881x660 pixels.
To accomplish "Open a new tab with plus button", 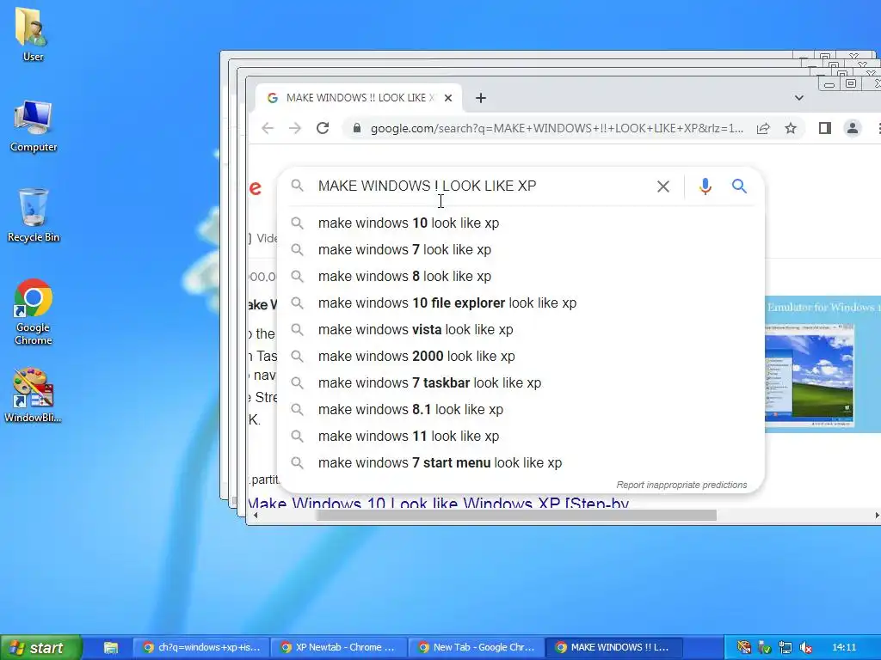I will pyautogui.click(x=481, y=98).
